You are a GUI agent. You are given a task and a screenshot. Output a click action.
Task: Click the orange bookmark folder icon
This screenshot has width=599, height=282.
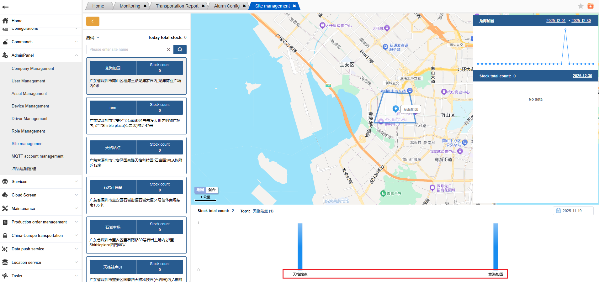click(x=590, y=6)
